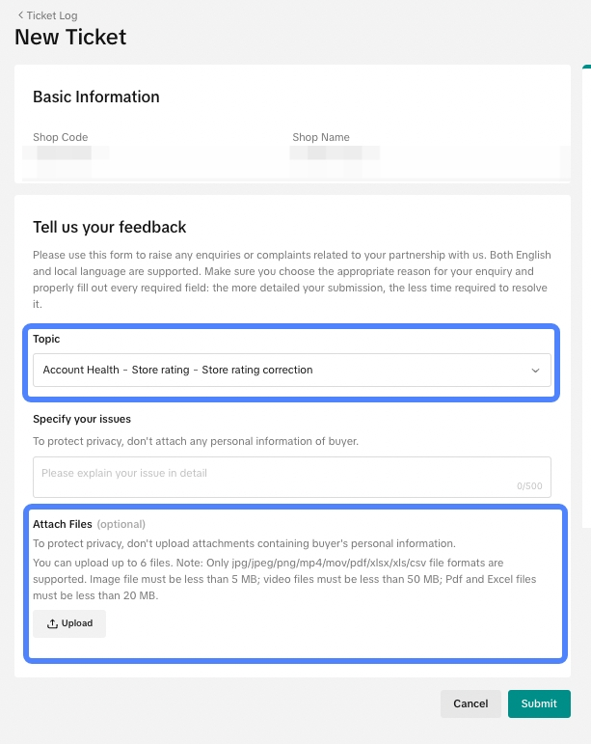Click the Shop Name label

pyautogui.click(x=321, y=137)
